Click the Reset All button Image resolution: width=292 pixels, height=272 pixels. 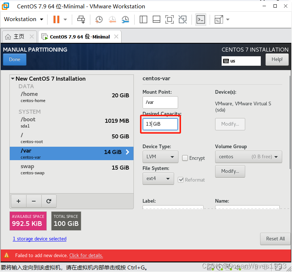coord(275,239)
